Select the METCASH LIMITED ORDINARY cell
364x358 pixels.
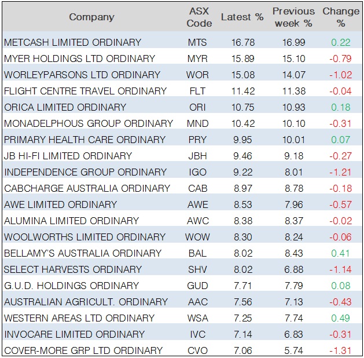coord(72,42)
